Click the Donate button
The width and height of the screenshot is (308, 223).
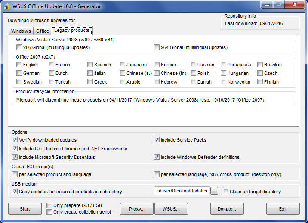227,209
